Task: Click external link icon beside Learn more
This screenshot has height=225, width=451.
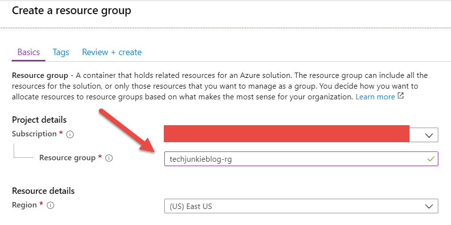Action: tap(401, 96)
